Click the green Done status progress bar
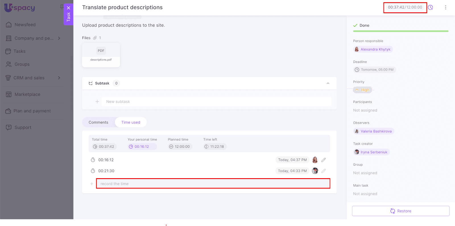This screenshot has height=226, width=455. pyautogui.click(x=401, y=31)
